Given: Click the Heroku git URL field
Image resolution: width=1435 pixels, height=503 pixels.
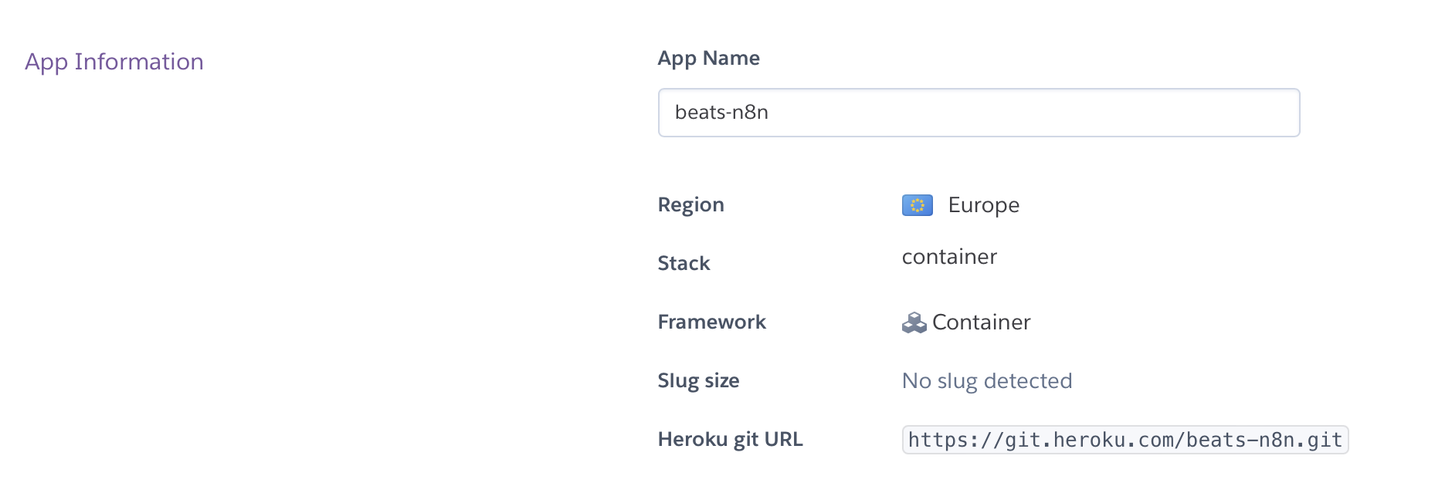Looking at the screenshot, I should pyautogui.click(x=1125, y=440).
